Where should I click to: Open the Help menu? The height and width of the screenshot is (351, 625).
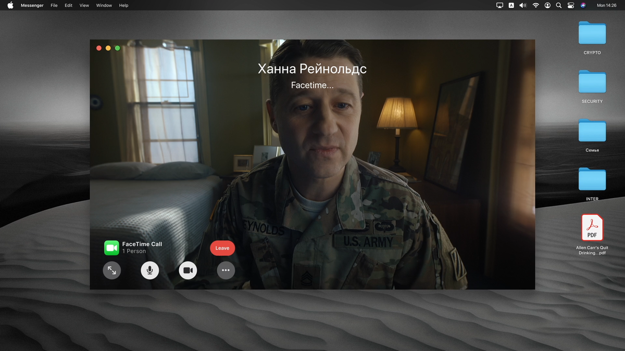[x=123, y=5]
